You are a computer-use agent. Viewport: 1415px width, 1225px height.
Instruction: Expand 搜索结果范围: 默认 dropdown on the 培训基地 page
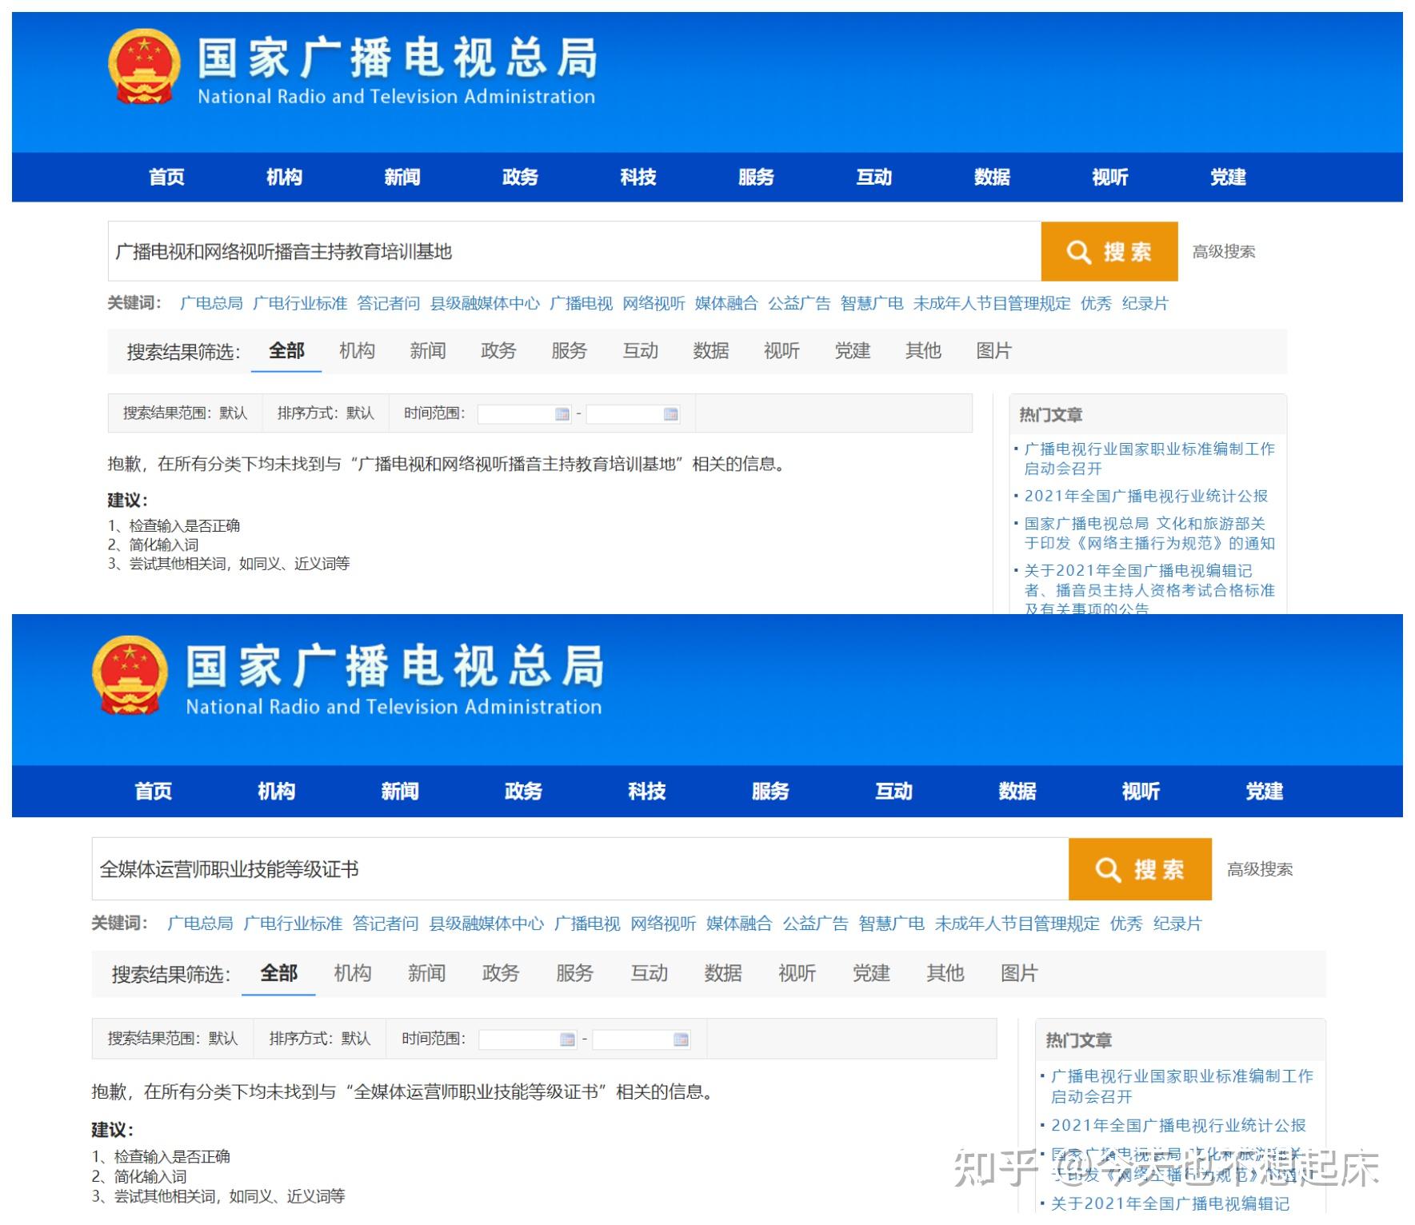tap(185, 413)
